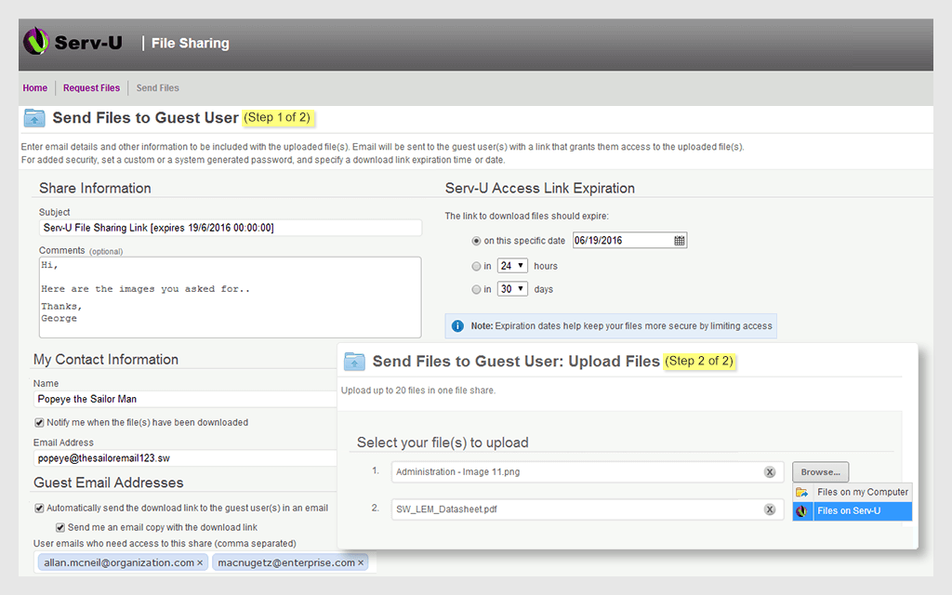Expand the 30 days dropdown

[x=512, y=289]
